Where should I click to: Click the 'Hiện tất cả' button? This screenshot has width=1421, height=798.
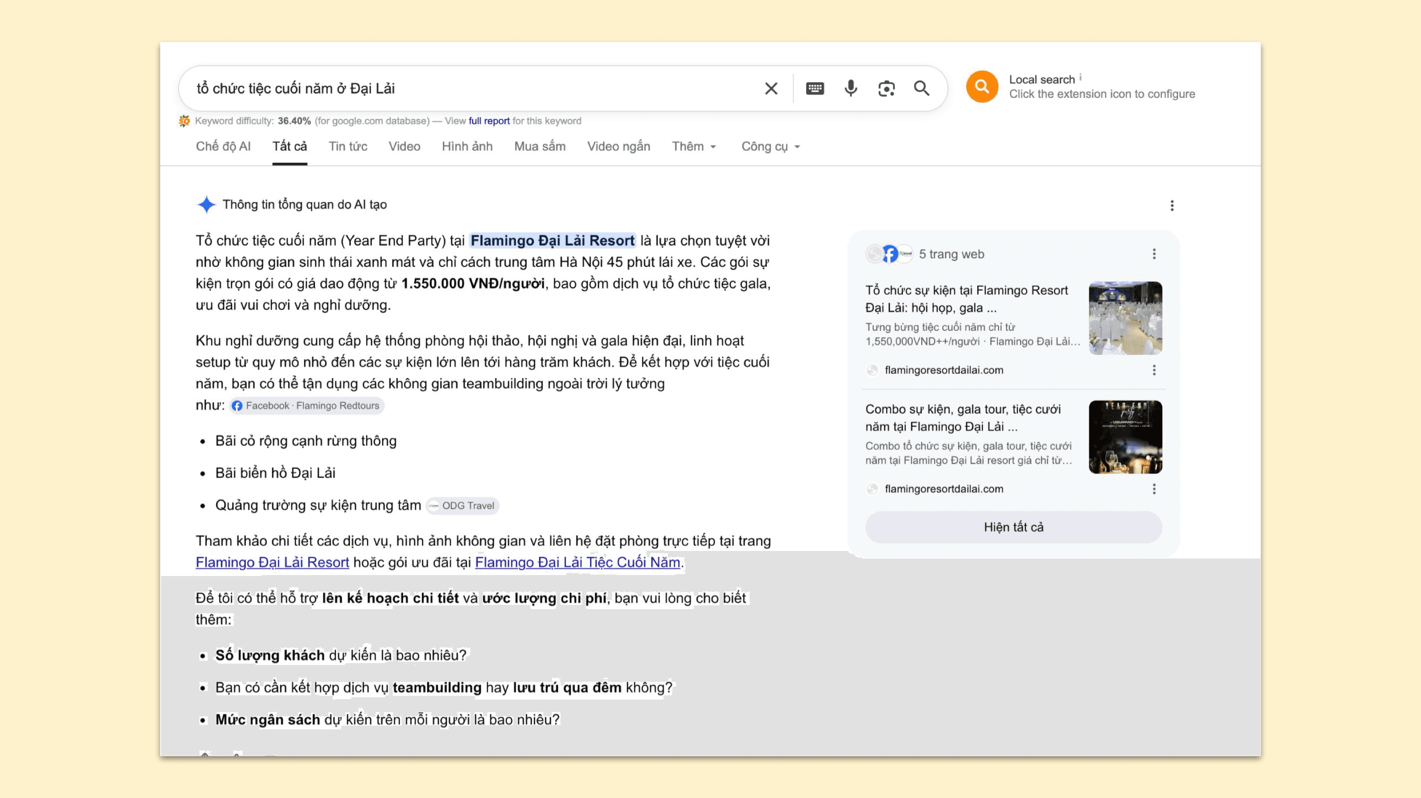pos(1014,527)
